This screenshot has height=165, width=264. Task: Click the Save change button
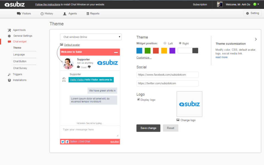pyautogui.click(x=148, y=128)
